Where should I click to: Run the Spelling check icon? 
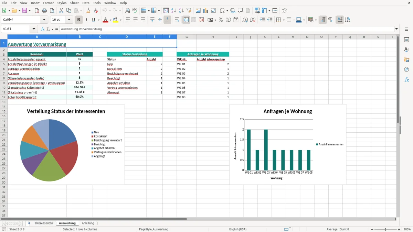pyautogui.click(x=135, y=11)
